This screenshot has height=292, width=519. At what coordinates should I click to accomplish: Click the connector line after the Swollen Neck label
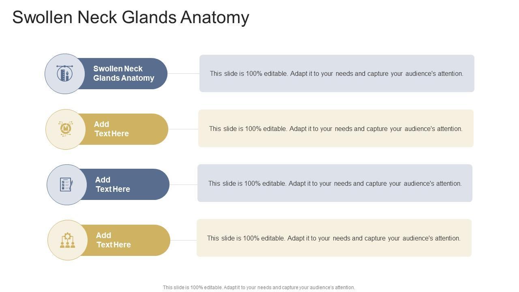pos(183,74)
